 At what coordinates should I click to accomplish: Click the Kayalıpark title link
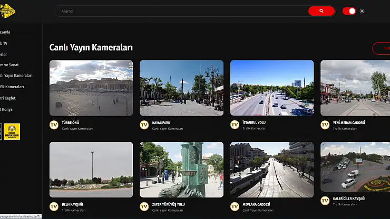pos(161,123)
